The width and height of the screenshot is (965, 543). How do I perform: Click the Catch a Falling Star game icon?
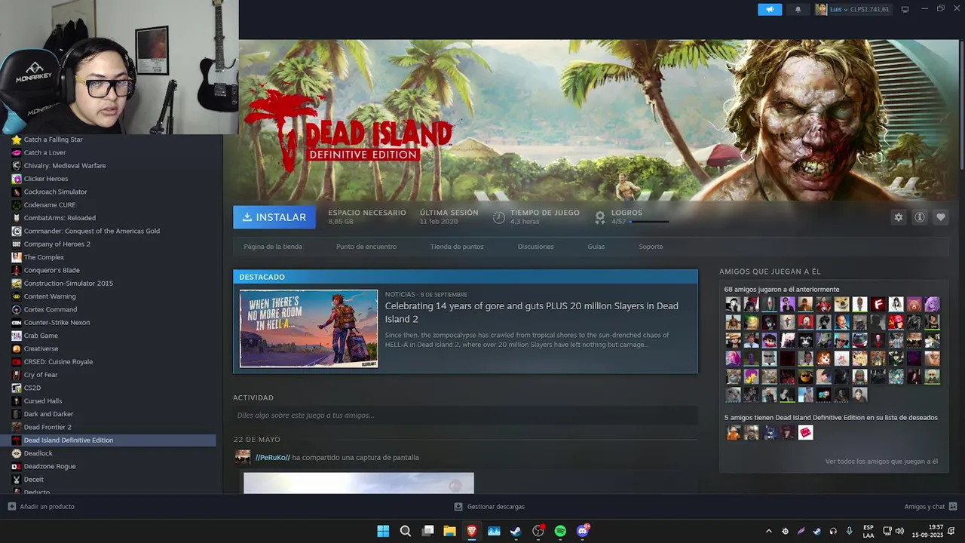click(x=17, y=140)
